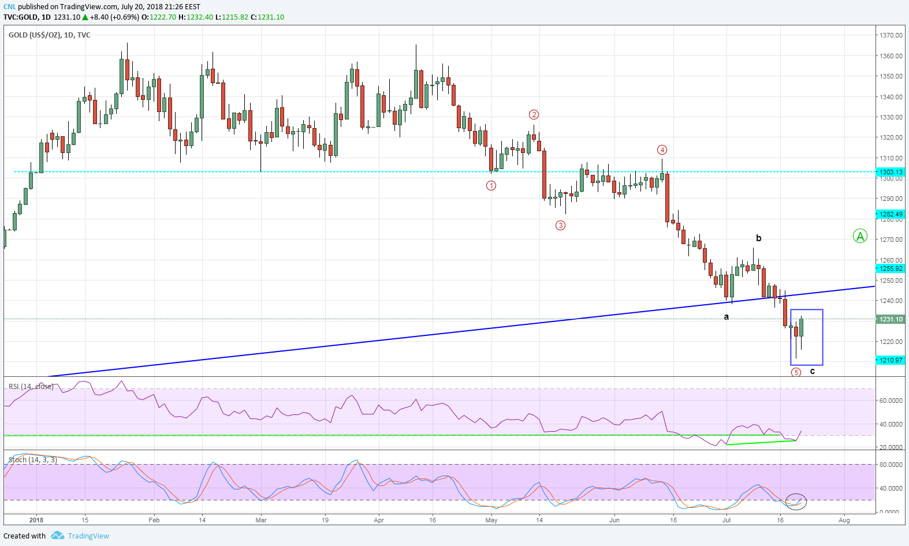Viewport: 909px width, 546px height.
Task: Select the circled wave 3 label
Action: point(560,225)
